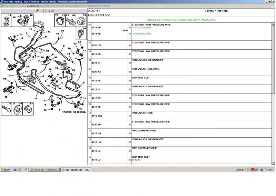The image size is (276, 196).
Task: Click the 11/2005 IG 40H65A diagram caption
Action: (x=74, y=112)
